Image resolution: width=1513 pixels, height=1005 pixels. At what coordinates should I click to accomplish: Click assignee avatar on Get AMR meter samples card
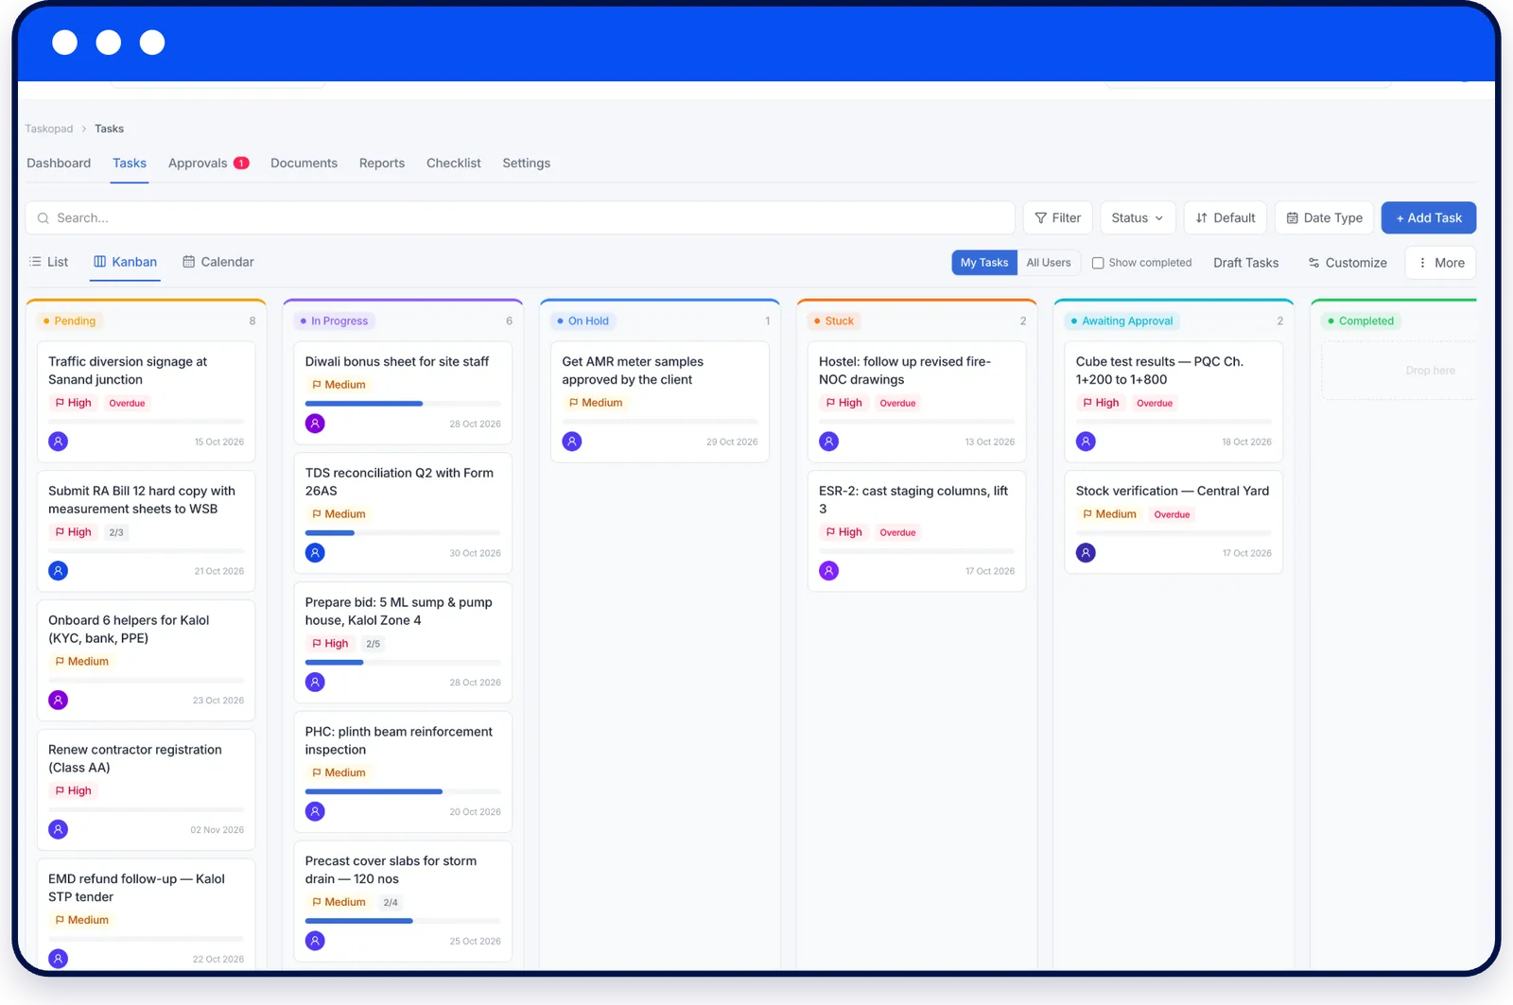(x=572, y=442)
